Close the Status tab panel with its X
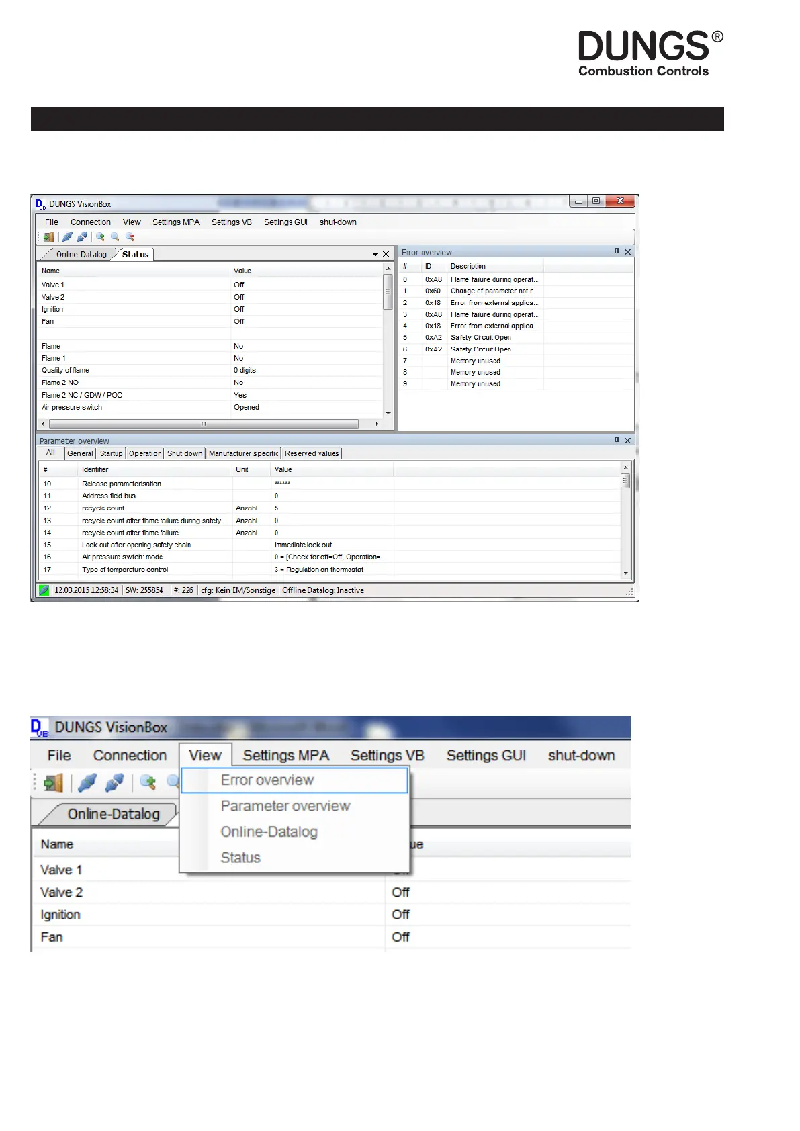800x1131 pixels. 386,254
